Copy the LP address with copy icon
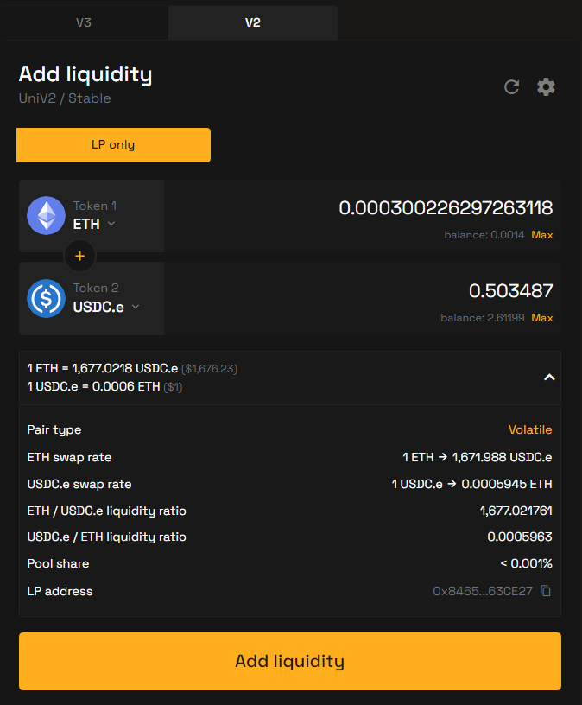Image resolution: width=582 pixels, height=705 pixels. 546,591
